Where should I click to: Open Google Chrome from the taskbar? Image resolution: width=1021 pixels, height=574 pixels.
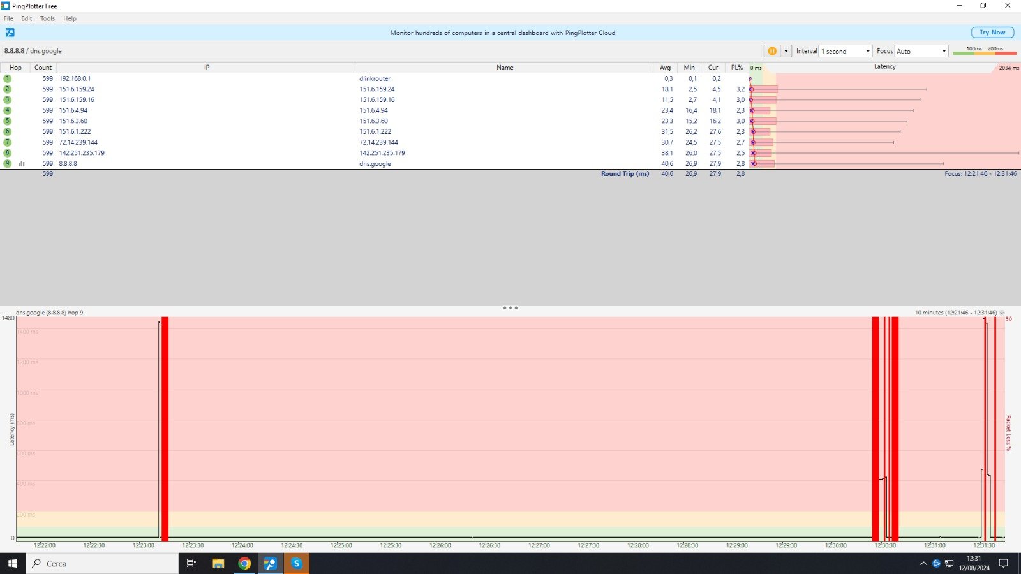pyautogui.click(x=244, y=563)
